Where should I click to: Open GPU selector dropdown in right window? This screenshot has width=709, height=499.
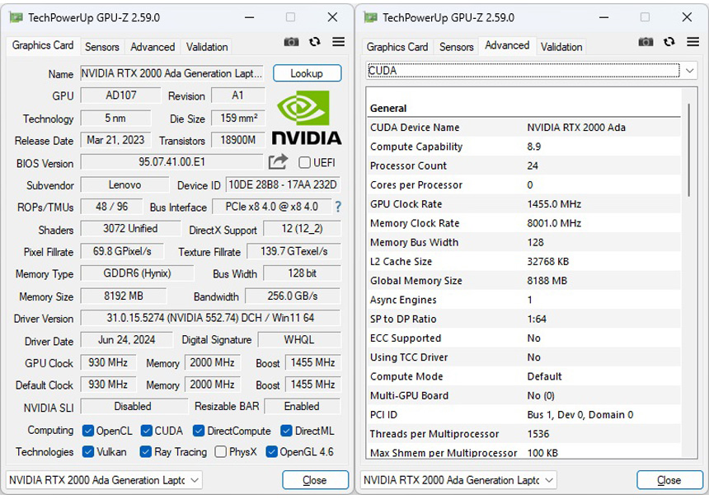[549, 479]
